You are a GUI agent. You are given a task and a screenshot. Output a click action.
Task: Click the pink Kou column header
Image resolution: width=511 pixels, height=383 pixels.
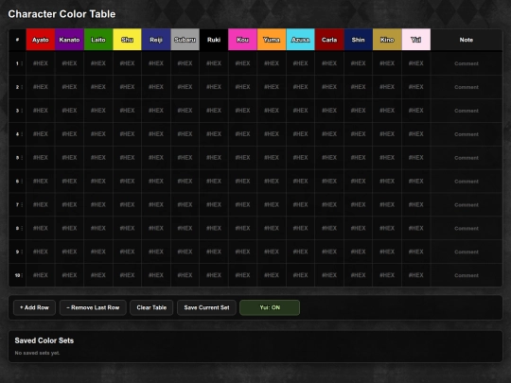(x=242, y=40)
